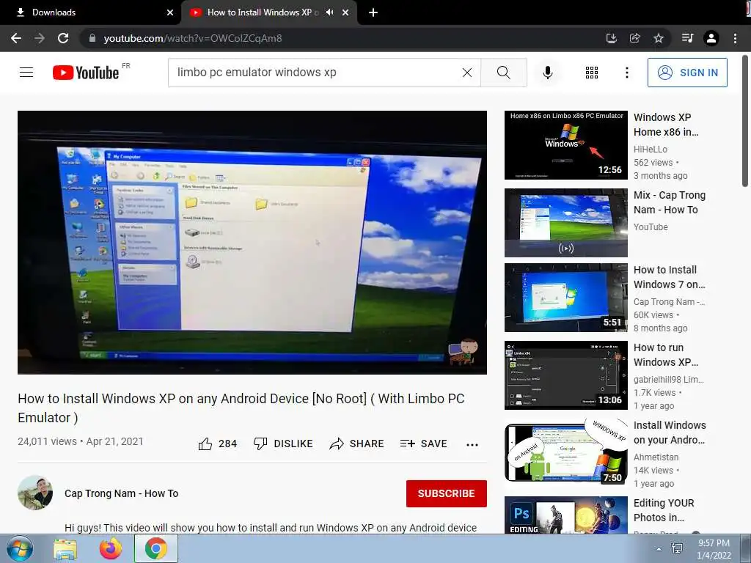Screen dimensions: 751x563
Task: Open a new browser tab
Action: (373, 12)
